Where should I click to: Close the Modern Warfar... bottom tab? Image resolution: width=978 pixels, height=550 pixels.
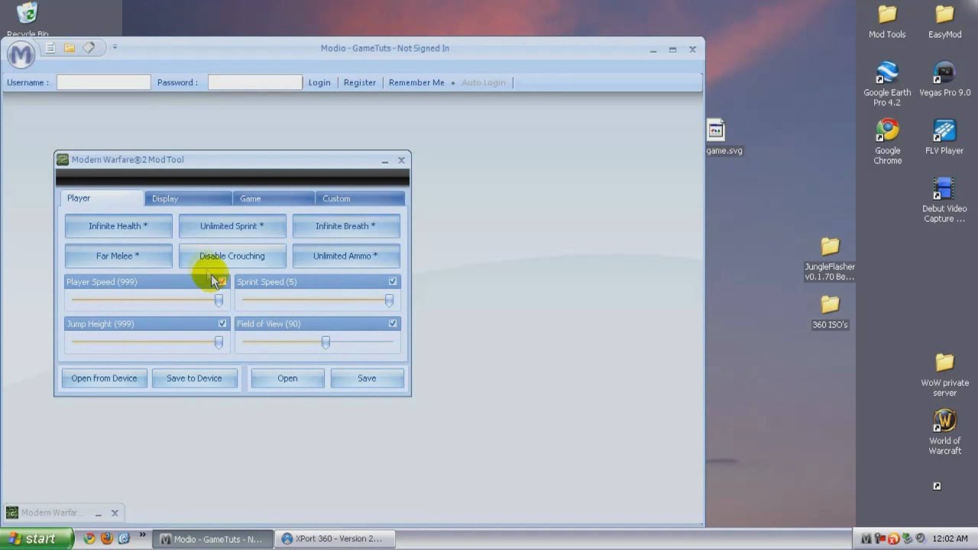[x=115, y=513]
